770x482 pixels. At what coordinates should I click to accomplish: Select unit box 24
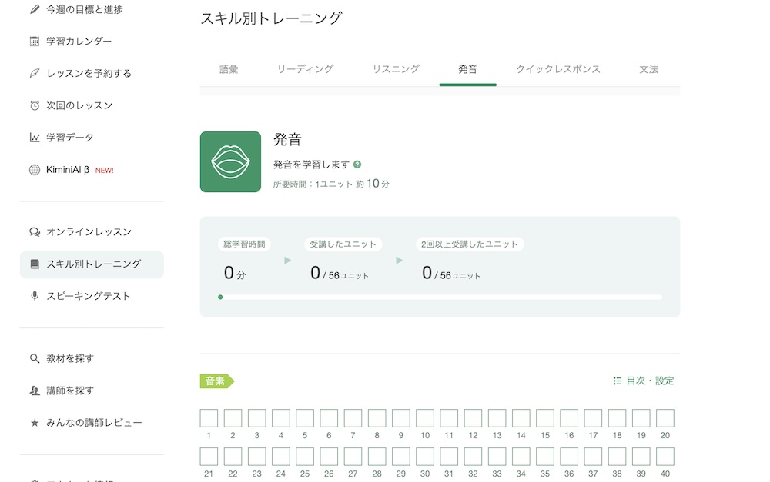(x=281, y=457)
